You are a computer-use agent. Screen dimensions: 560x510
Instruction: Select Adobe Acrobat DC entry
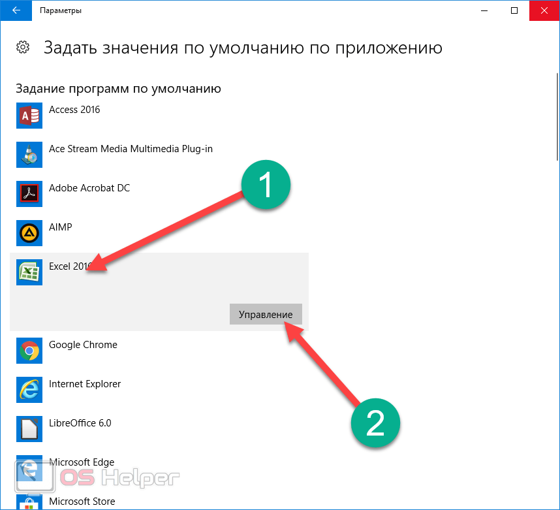coord(159,194)
